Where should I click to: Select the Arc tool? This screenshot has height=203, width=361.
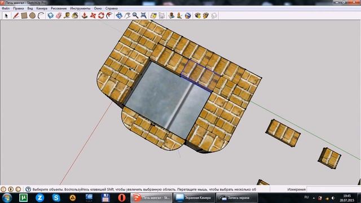(x=41, y=16)
